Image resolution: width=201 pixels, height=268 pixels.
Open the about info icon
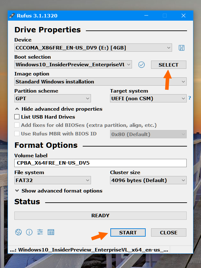(29, 232)
